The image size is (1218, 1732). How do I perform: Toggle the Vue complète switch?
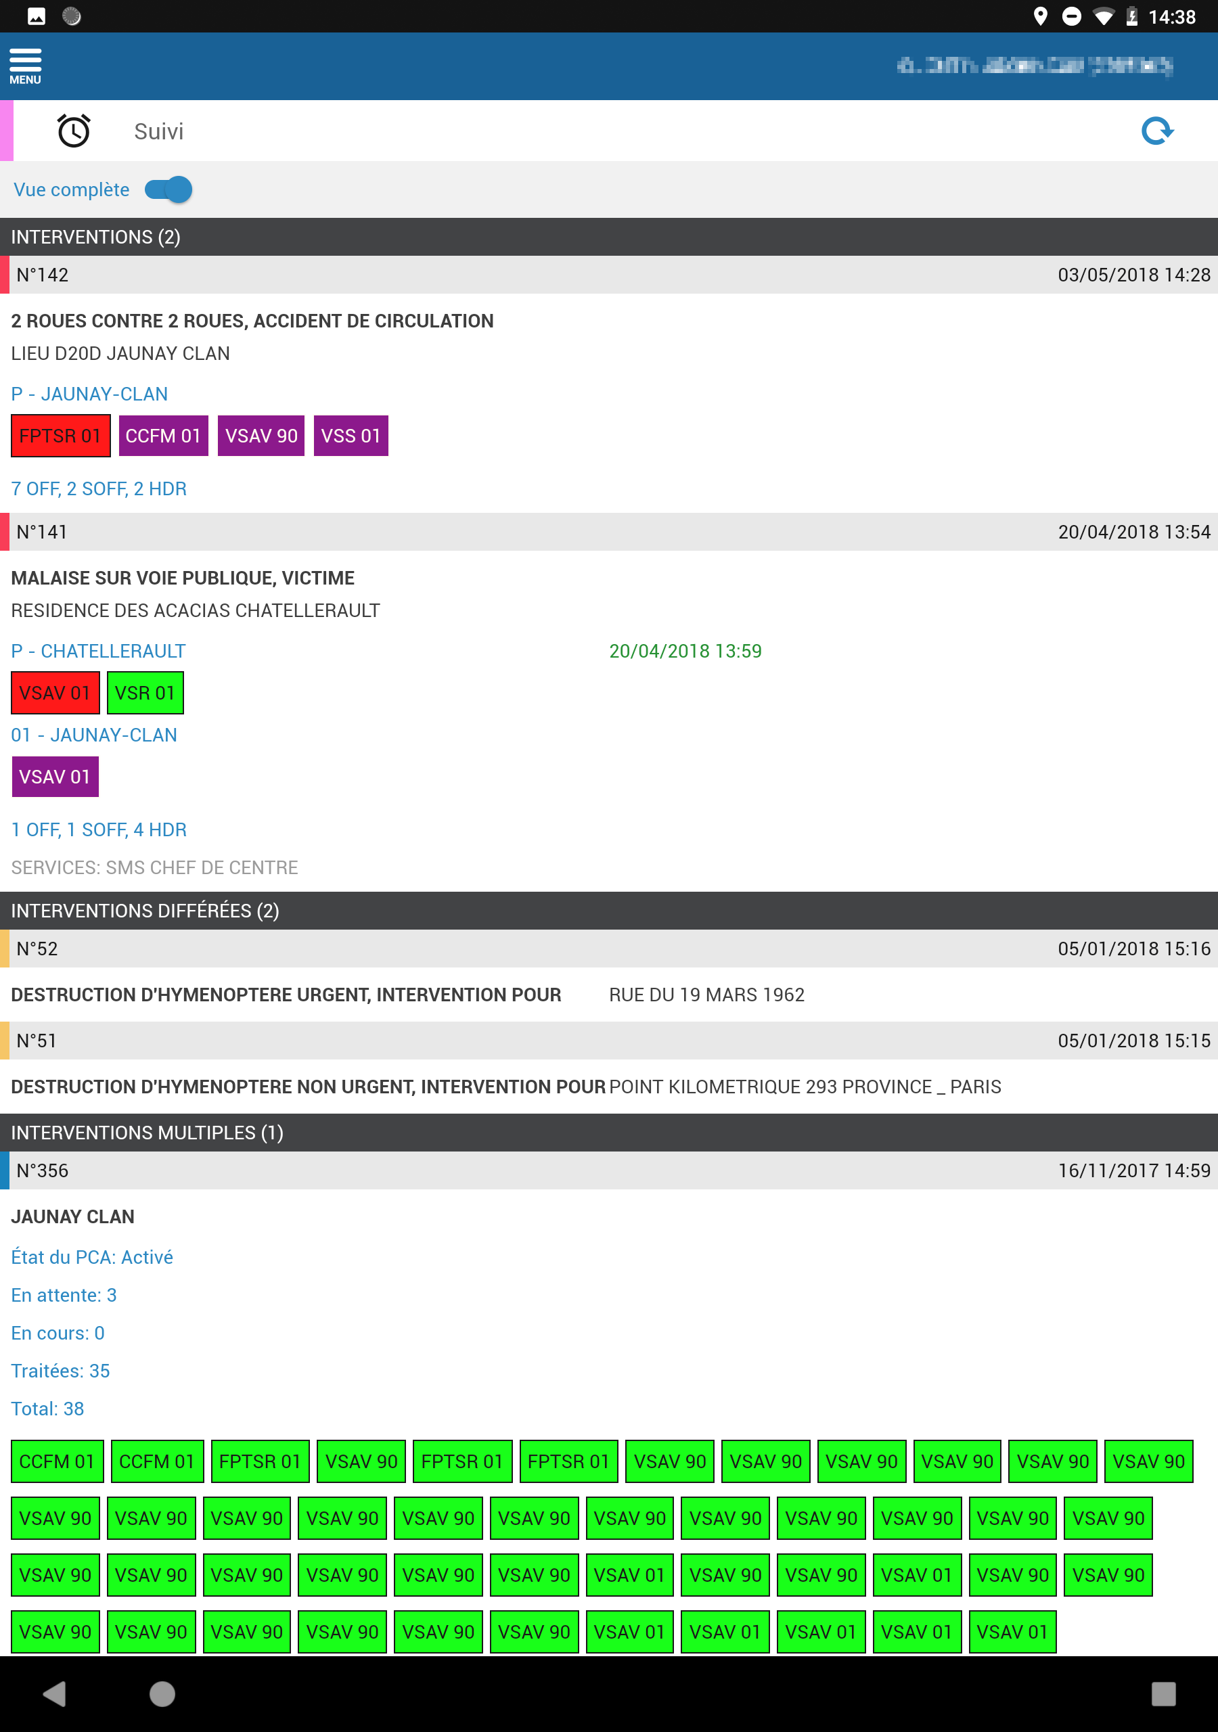169,189
